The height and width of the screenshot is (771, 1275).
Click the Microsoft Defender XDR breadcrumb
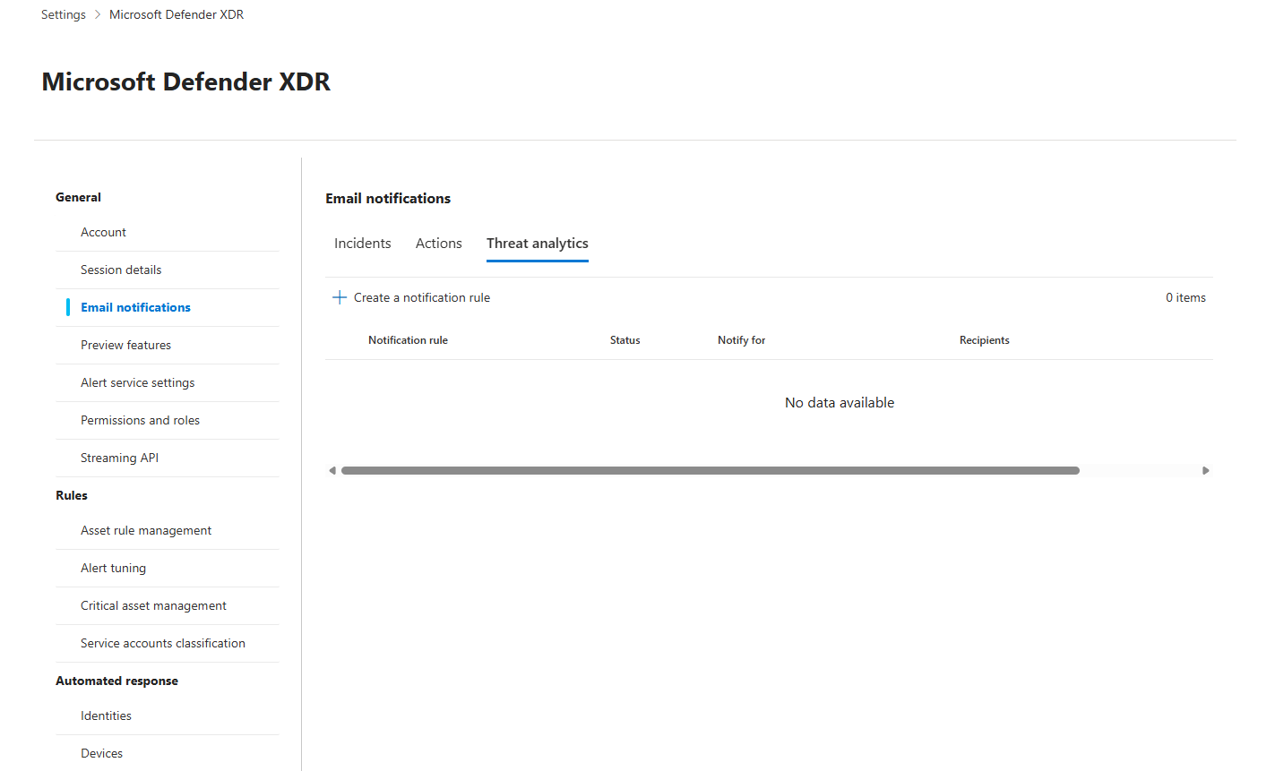pos(177,14)
